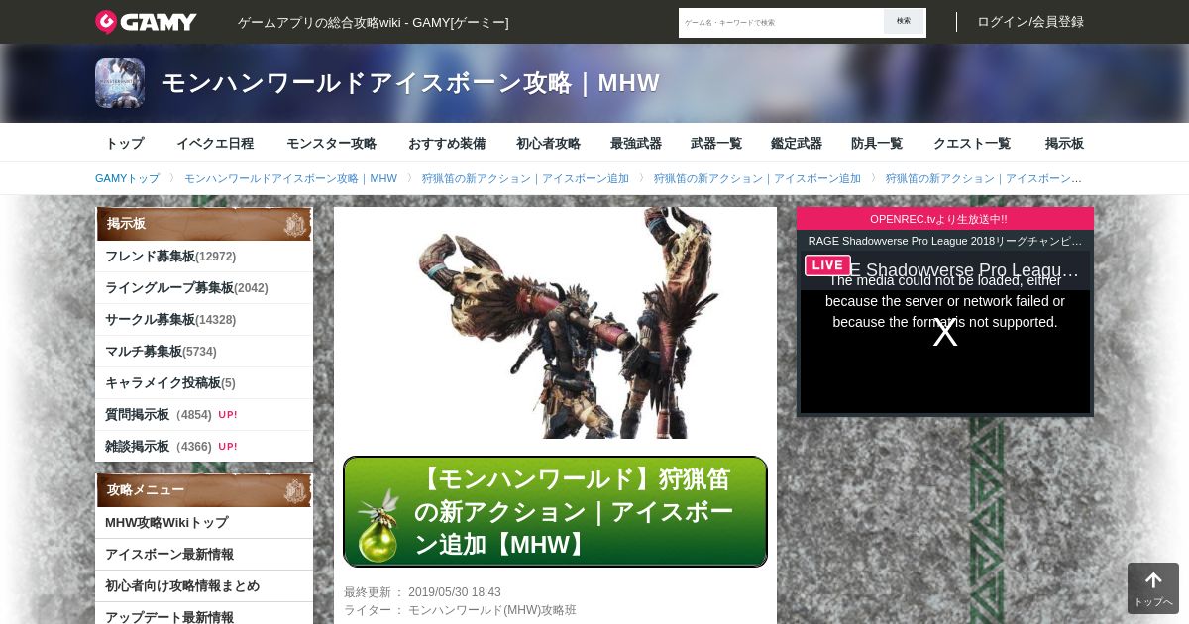Open ライングループ募集板 in the sidebar
This screenshot has height=624, width=1189.
pos(204,288)
